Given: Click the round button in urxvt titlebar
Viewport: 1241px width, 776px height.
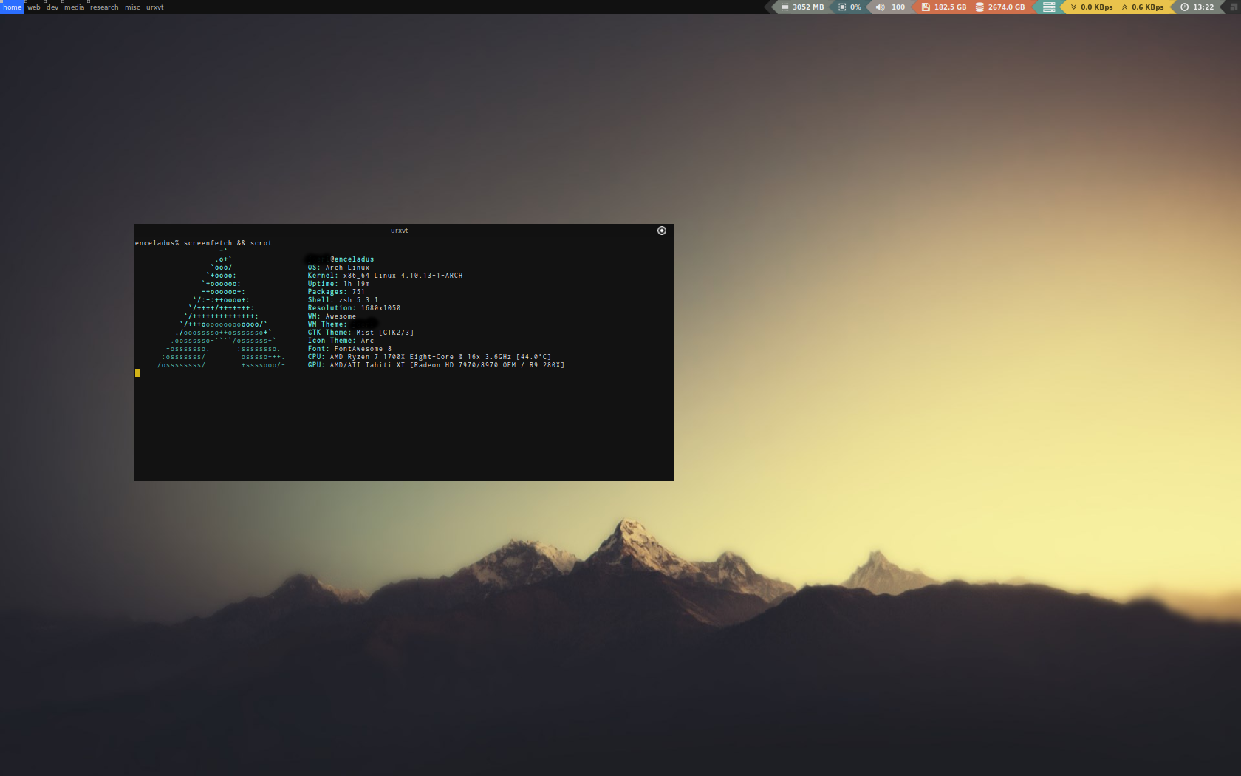Looking at the screenshot, I should coord(662,231).
